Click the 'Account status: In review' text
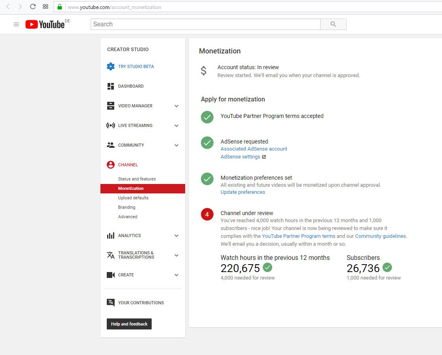Image resolution: width=442 pixels, height=355 pixels. (248, 67)
